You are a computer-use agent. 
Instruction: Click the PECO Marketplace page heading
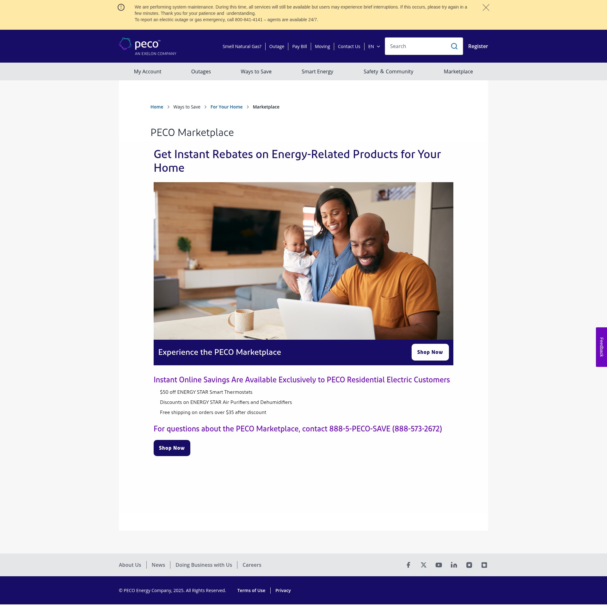pyautogui.click(x=192, y=133)
